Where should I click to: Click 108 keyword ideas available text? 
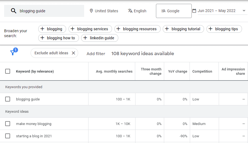pyautogui.click(x=143, y=53)
